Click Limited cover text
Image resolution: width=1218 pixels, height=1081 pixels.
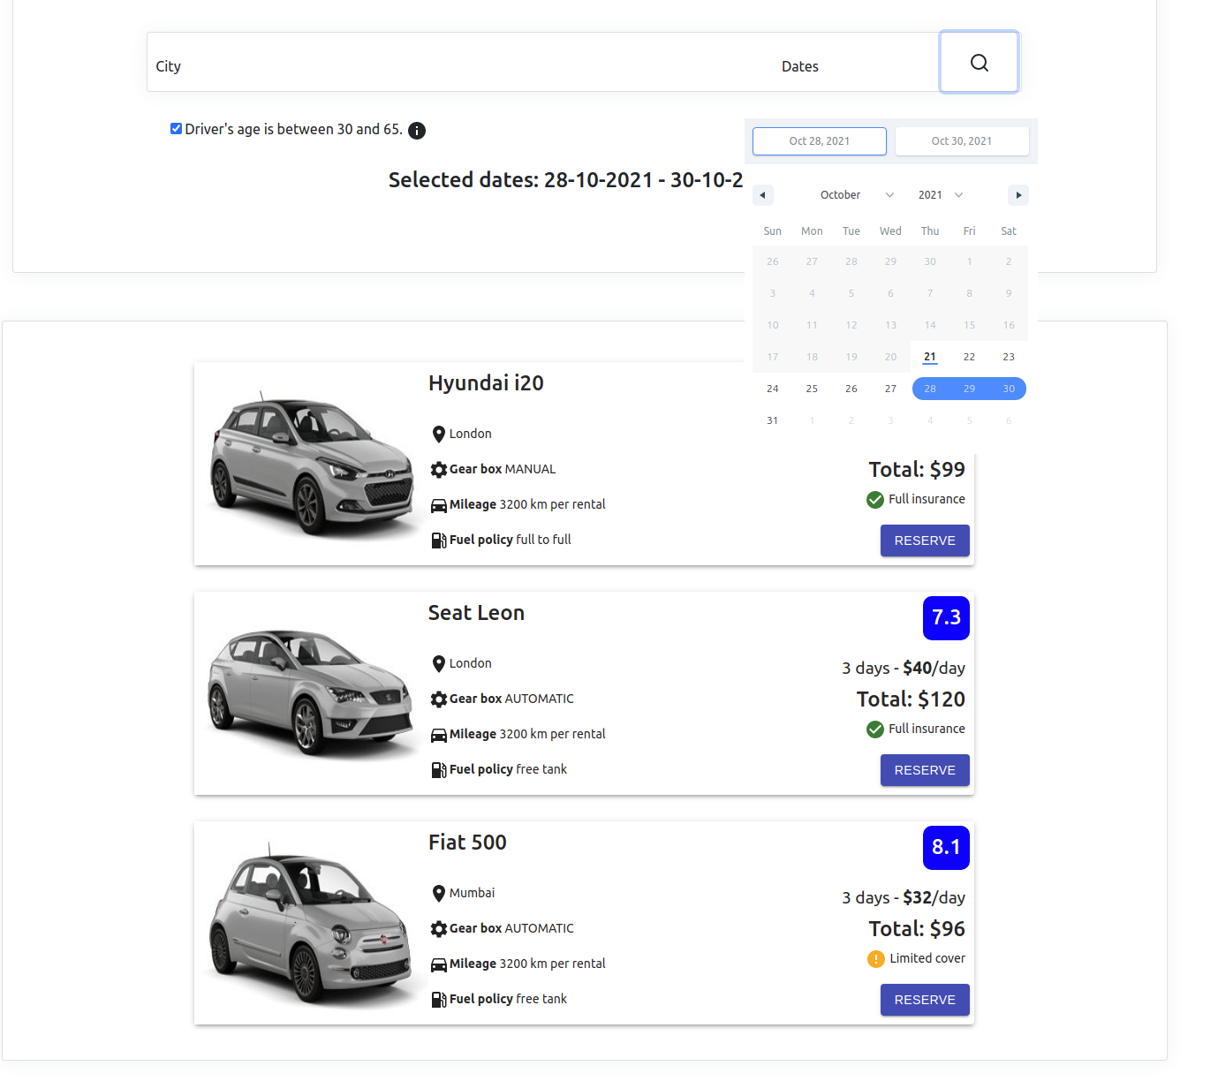tap(927, 959)
